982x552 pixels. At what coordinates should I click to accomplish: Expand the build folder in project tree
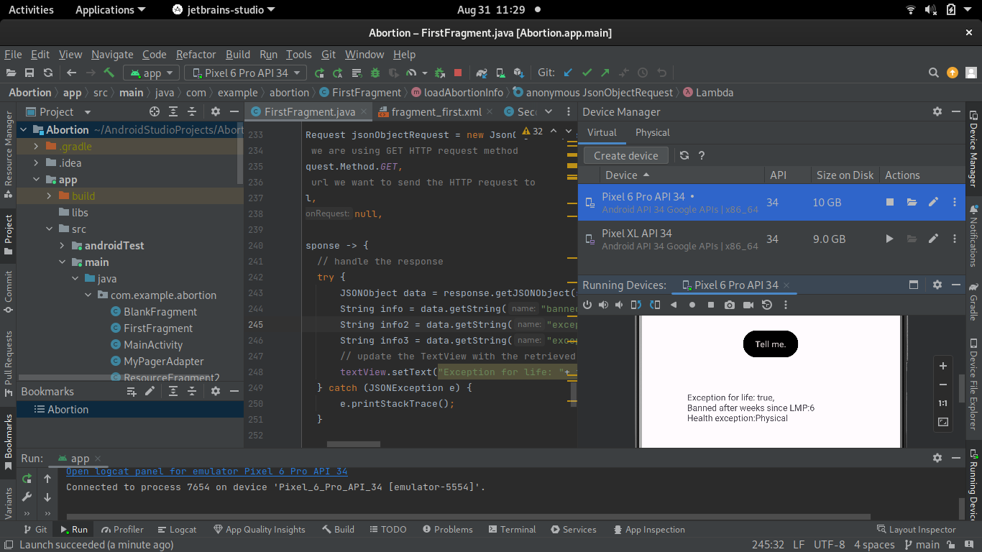[49, 196]
